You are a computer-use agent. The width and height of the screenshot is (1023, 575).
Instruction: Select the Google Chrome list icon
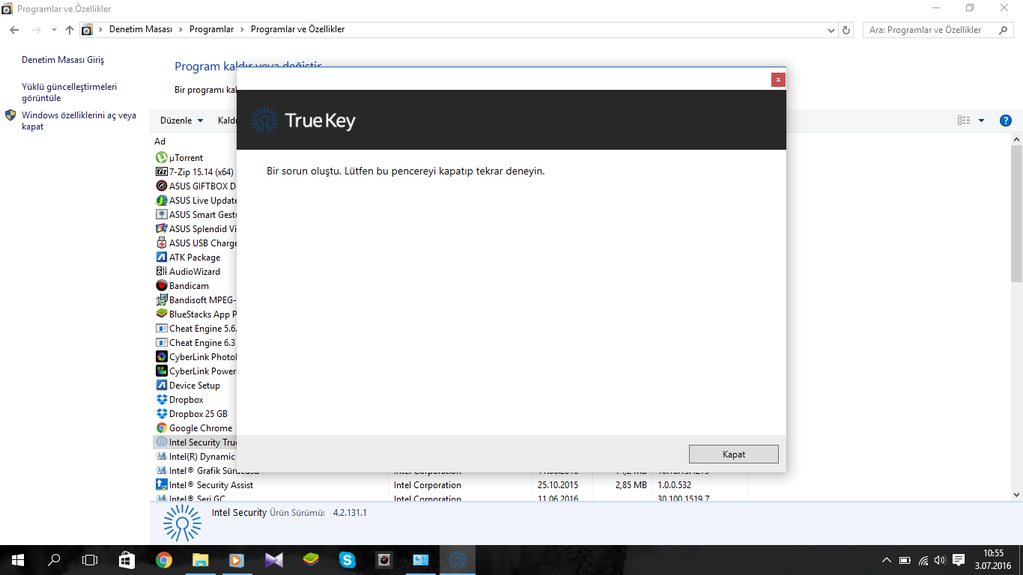(161, 428)
